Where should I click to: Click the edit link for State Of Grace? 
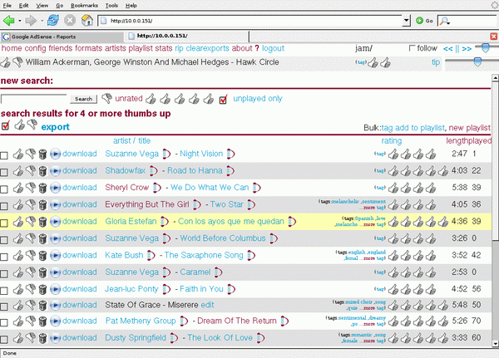[207, 305]
